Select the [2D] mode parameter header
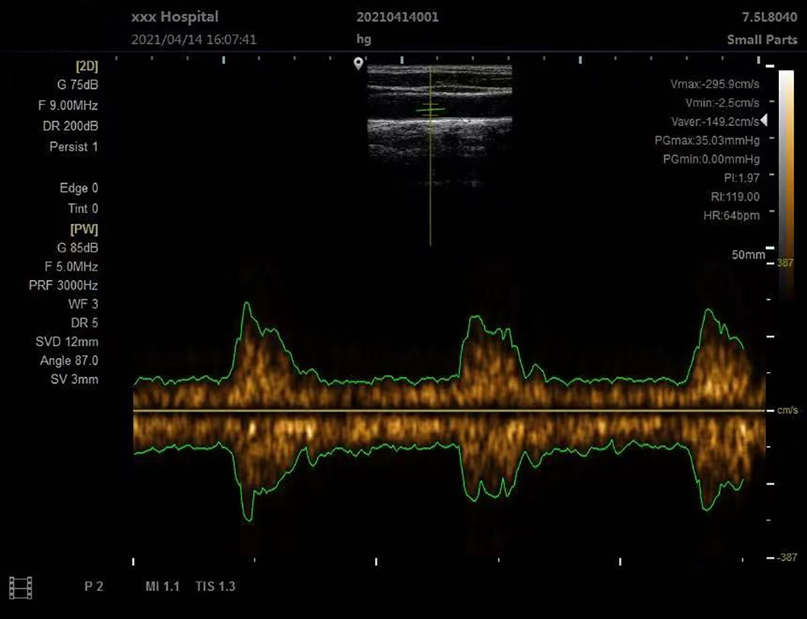 pos(86,65)
